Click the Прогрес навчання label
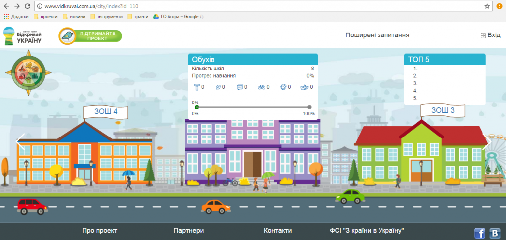Viewport: 506px width, 240px height. 213,76
